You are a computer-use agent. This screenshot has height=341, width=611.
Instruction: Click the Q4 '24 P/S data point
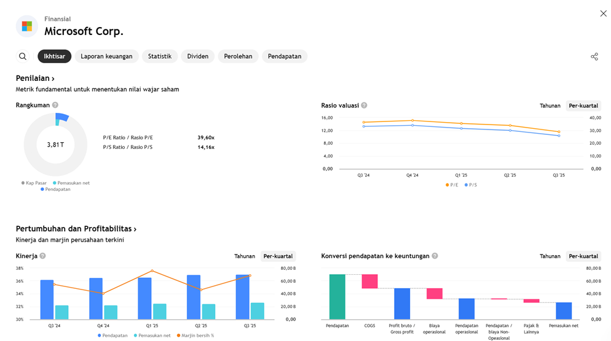[x=412, y=125]
